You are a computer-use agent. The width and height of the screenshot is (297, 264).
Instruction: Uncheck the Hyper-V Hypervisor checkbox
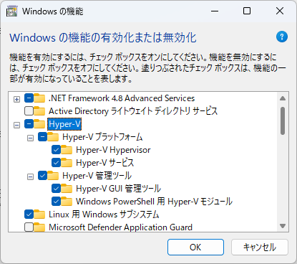56,150
